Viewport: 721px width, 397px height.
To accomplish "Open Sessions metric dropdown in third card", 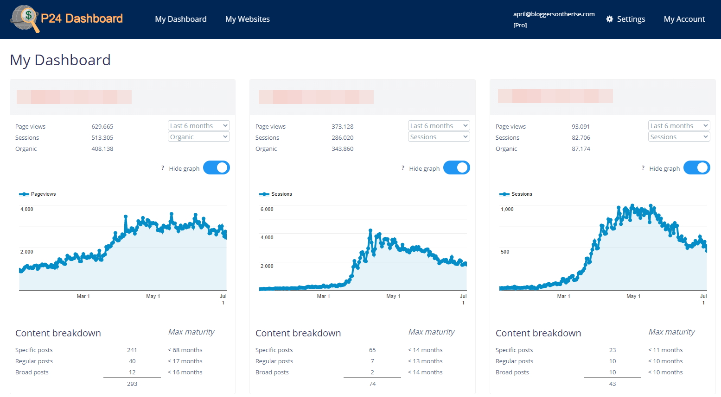I will pyautogui.click(x=679, y=137).
